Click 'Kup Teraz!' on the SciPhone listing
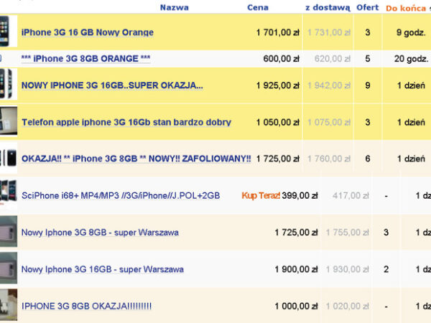 pyautogui.click(x=260, y=195)
